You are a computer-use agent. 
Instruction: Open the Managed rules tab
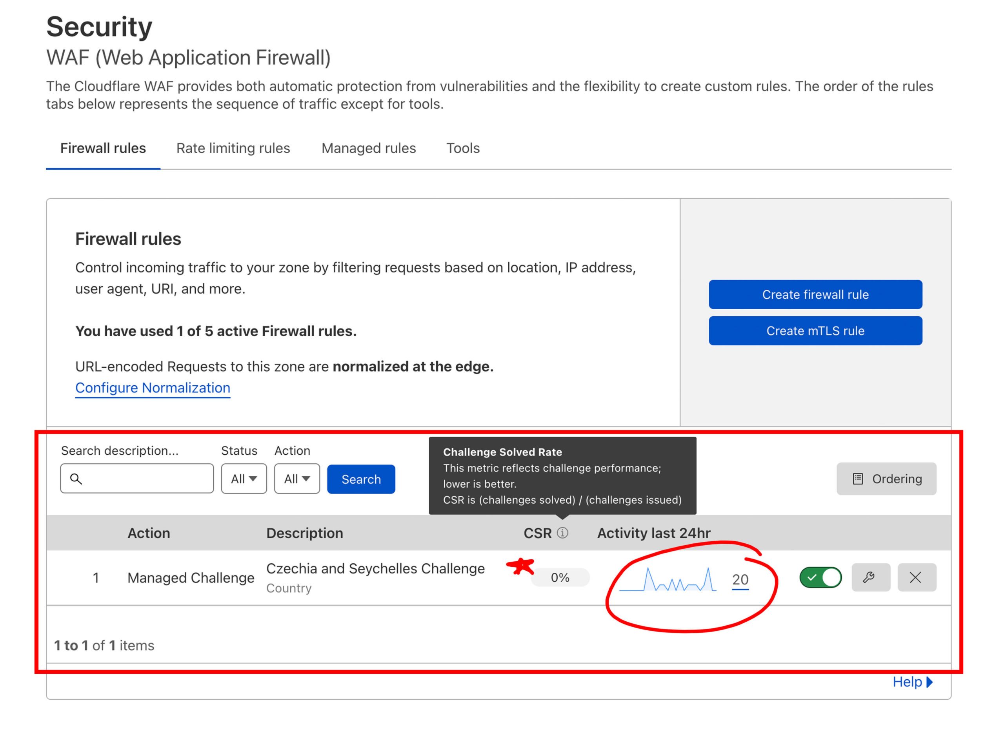coord(368,148)
